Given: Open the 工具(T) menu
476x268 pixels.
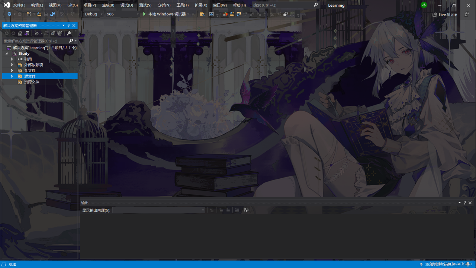Looking at the screenshot, I should pos(183,5).
